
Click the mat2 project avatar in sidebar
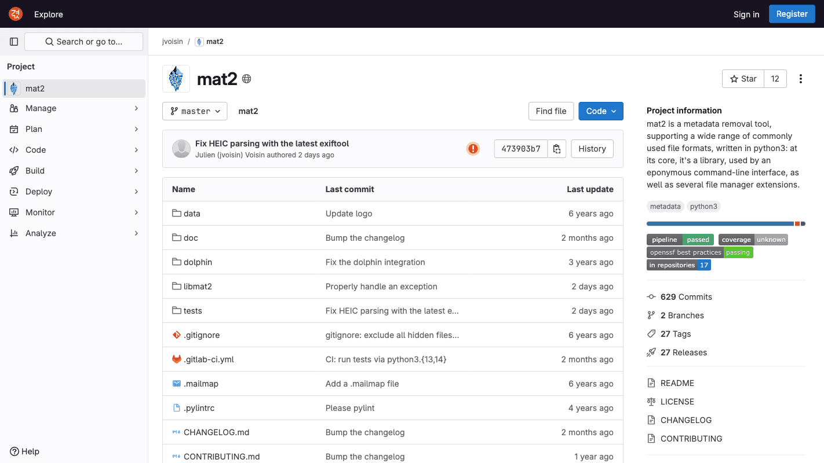tap(14, 89)
